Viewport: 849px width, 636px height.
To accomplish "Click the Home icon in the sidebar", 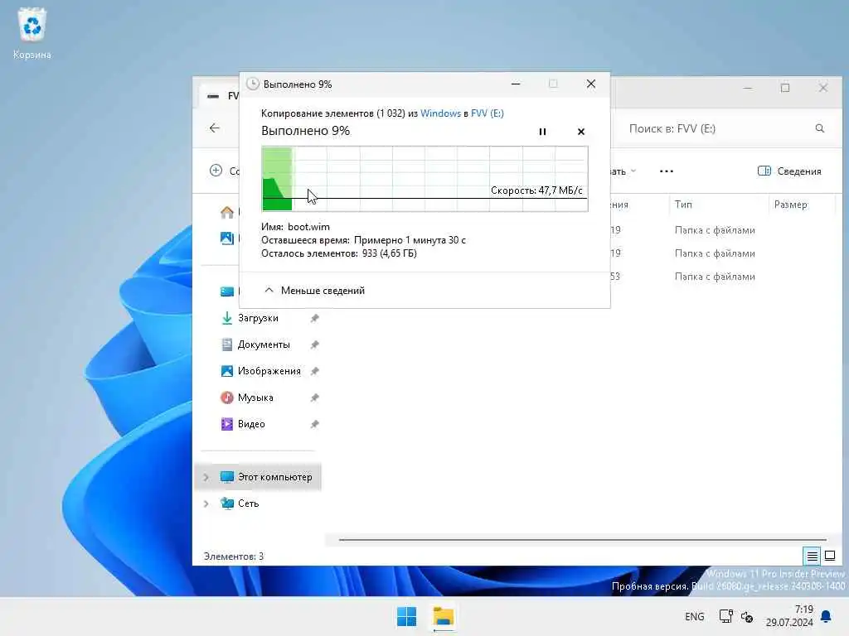I will (227, 212).
